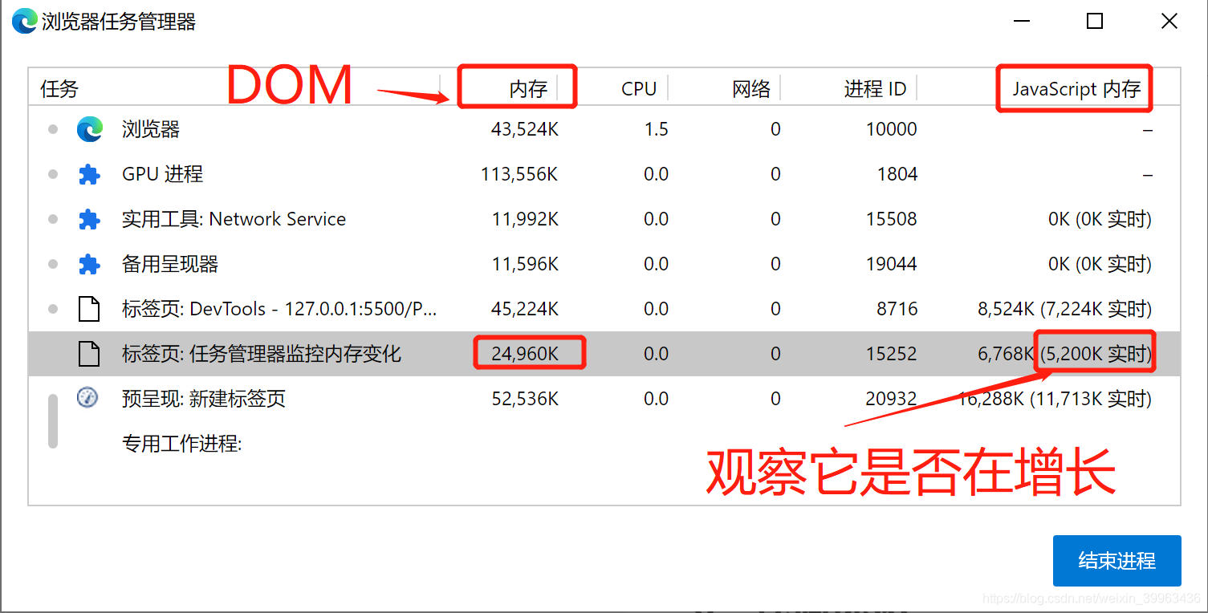Minimize the 浏览器任务管理器 window
Screen dimensions: 1208x613
point(1021,22)
